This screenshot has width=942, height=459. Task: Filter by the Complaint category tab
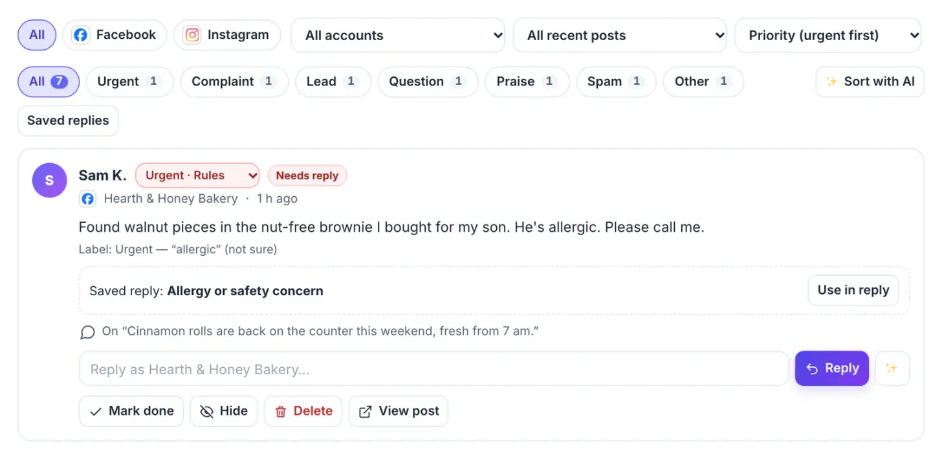234,82
